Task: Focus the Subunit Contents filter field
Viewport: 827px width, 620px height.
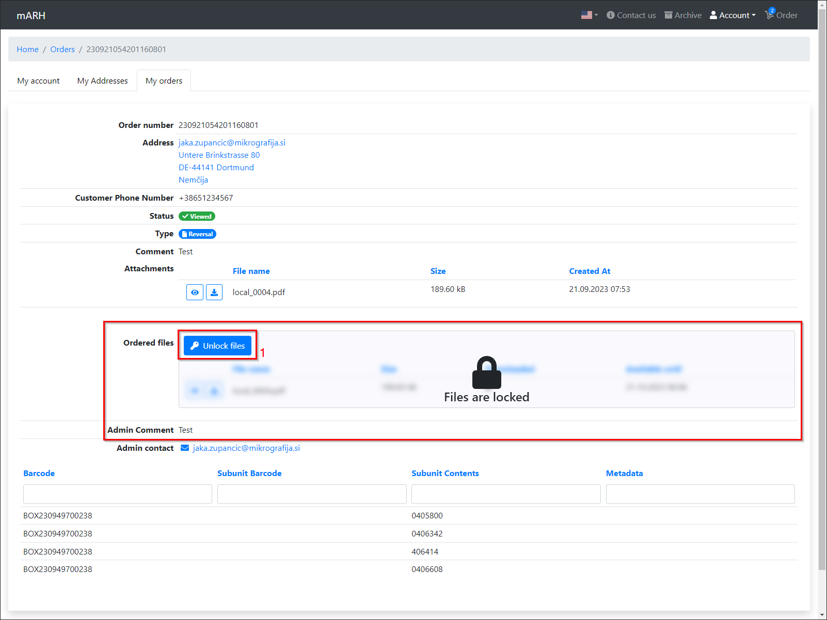Action: (505, 494)
